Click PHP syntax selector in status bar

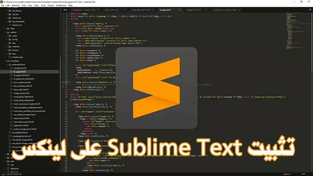click(x=303, y=174)
